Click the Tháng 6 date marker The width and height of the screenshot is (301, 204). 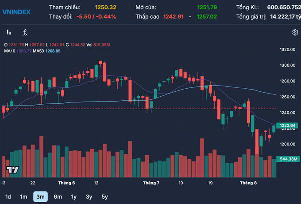pyautogui.click(x=66, y=183)
